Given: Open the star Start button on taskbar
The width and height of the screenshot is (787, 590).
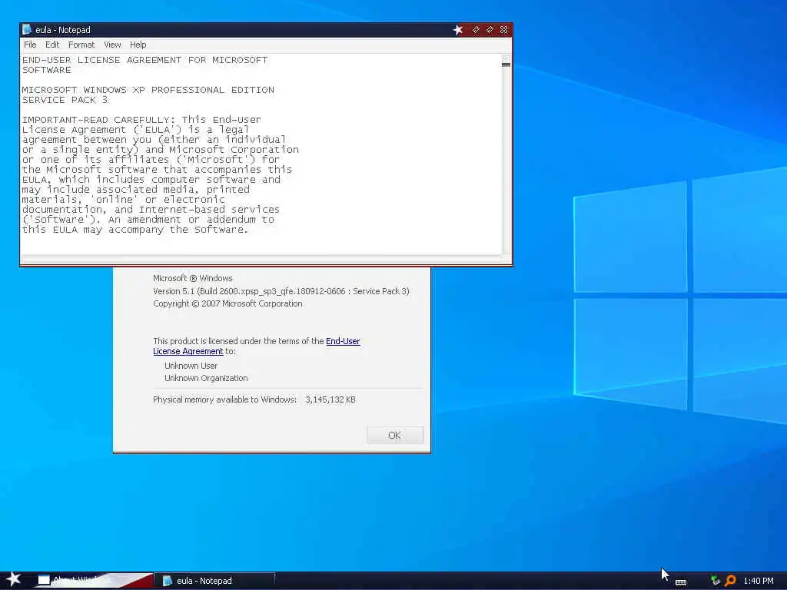Looking at the screenshot, I should [x=14, y=580].
